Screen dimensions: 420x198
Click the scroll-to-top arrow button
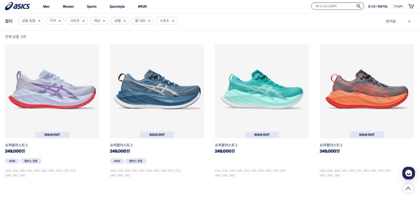coord(408,188)
